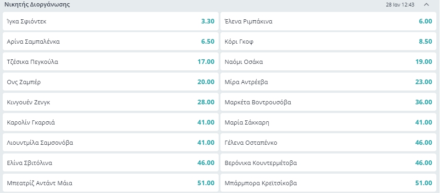Collapse the Νικητής Διοργάνωσης market section

426,5
